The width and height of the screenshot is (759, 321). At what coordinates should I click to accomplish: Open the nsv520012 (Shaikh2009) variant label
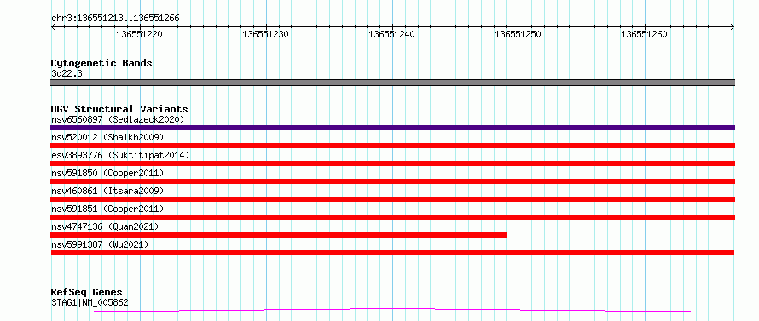coord(107,137)
